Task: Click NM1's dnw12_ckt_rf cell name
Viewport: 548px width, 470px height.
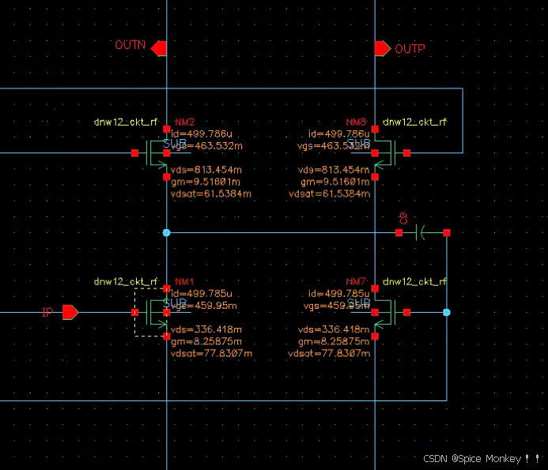Action: pos(126,281)
